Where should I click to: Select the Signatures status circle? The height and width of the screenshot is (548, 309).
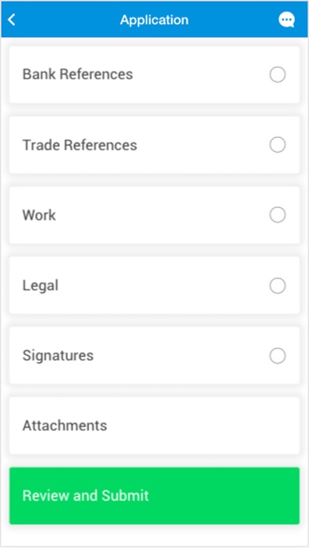pos(277,356)
